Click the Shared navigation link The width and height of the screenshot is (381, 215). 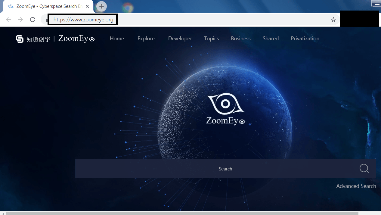click(270, 39)
